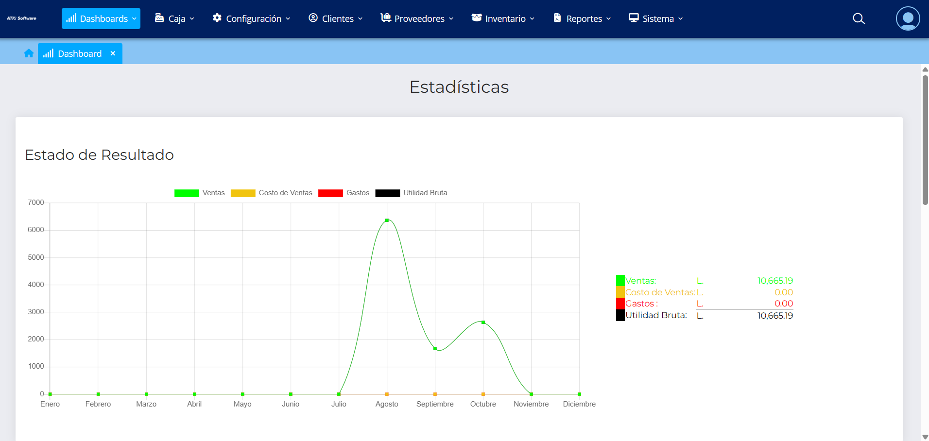Click the vertical scrollbar down arrow
The image size is (929, 441).
925,437
